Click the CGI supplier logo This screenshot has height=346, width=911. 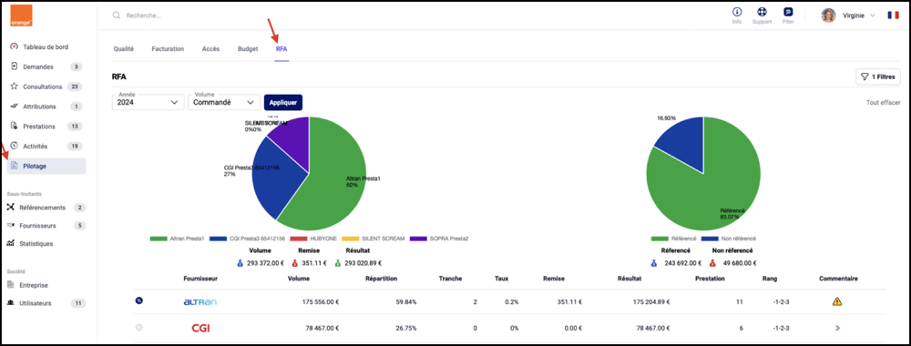pos(200,329)
